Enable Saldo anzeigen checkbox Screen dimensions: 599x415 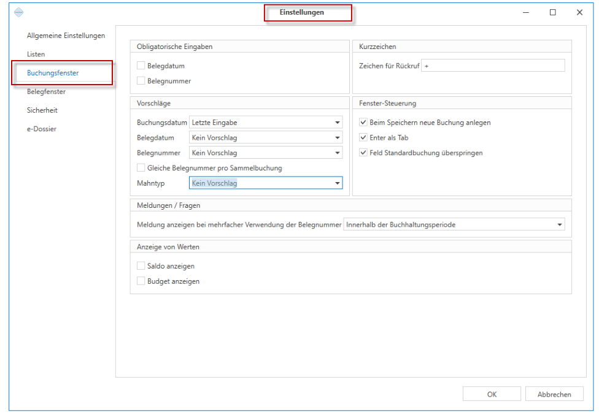click(141, 266)
